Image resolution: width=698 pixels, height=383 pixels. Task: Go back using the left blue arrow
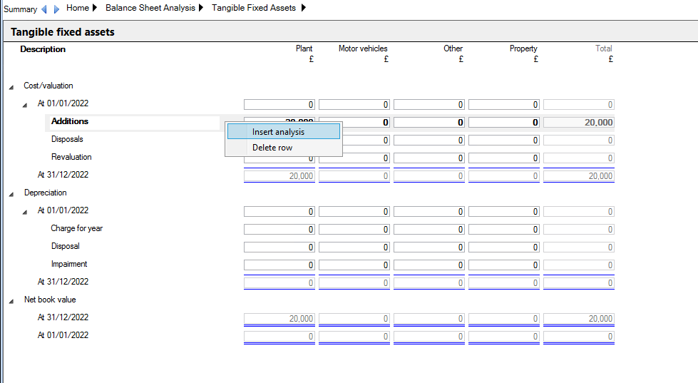(x=43, y=9)
